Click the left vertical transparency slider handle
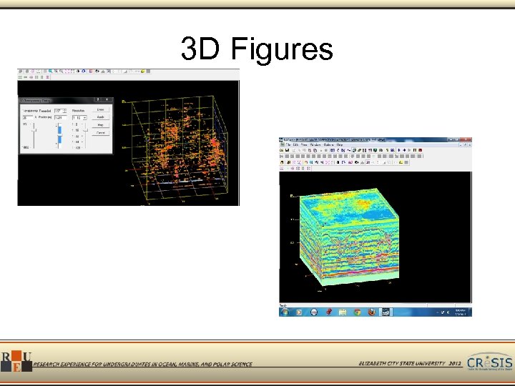Viewport: 515px width, 386px height. 34,130
